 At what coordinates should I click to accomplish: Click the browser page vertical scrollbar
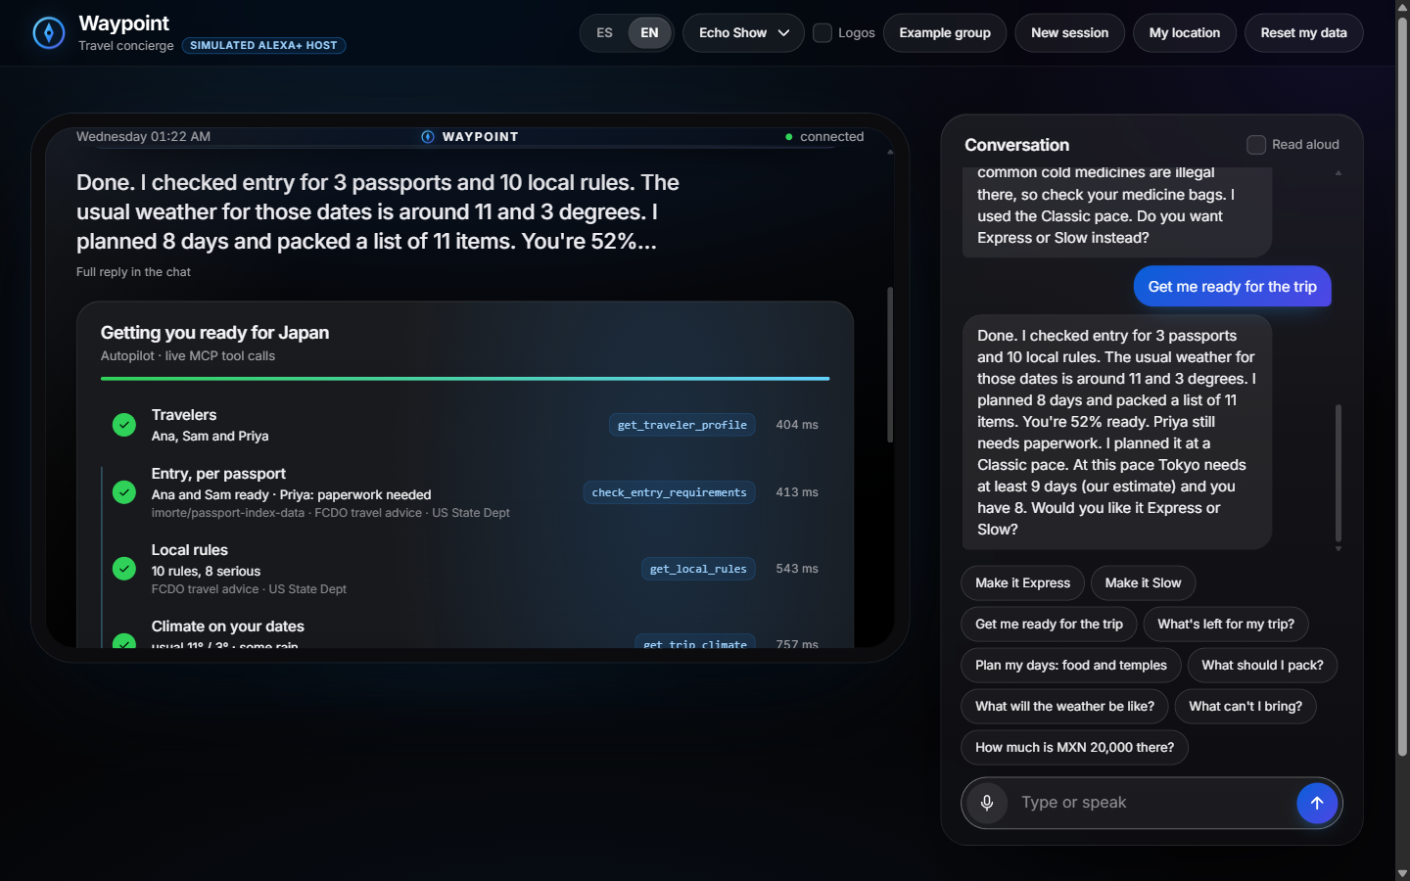click(1402, 387)
